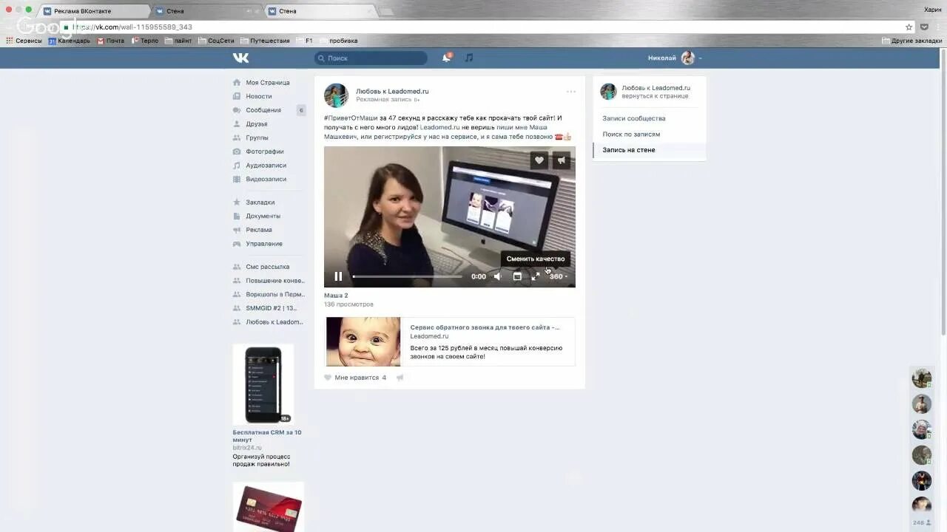The width and height of the screenshot is (947, 532).
Task: Go to Моя Страница
Action: click(268, 83)
